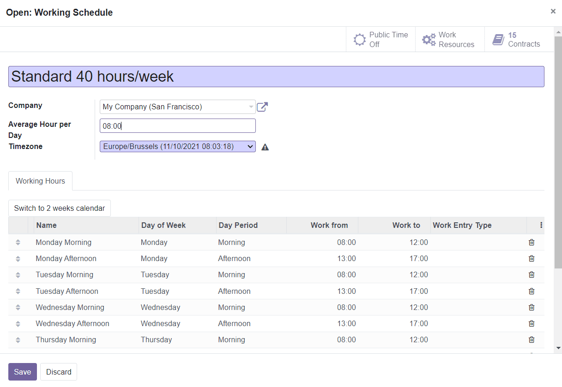This screenshot has width=562, height=387.
Task: Click the drag handle for Tuesday Morning
Action: click(x=18, y=274)
